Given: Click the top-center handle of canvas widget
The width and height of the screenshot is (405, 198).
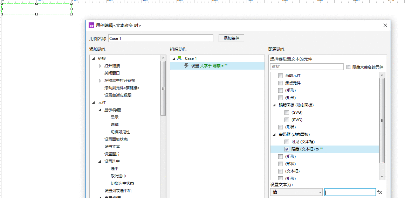Looking at the screenshot, I should 36,3.
